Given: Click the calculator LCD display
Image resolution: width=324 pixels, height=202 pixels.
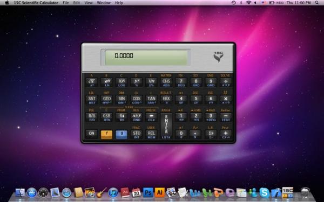Looking at the screenshot, I should click(146, 58).
